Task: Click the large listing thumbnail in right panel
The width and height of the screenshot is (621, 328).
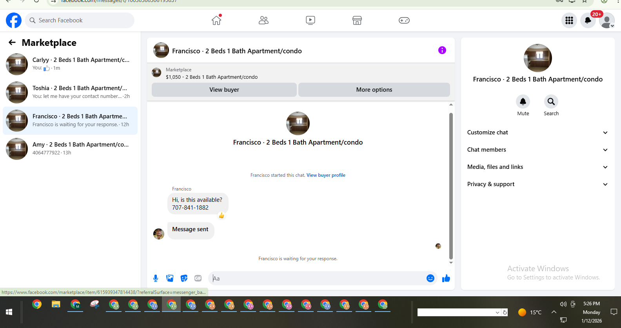Action: pyautogui.click(x=538, y=58)
